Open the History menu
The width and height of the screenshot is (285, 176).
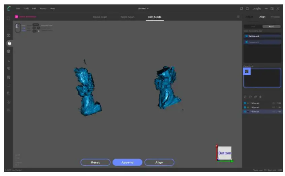tap(43, 8)
